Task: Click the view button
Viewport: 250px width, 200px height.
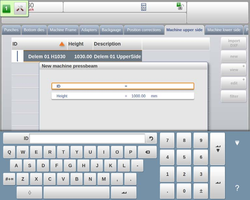Action: [234, 70]
